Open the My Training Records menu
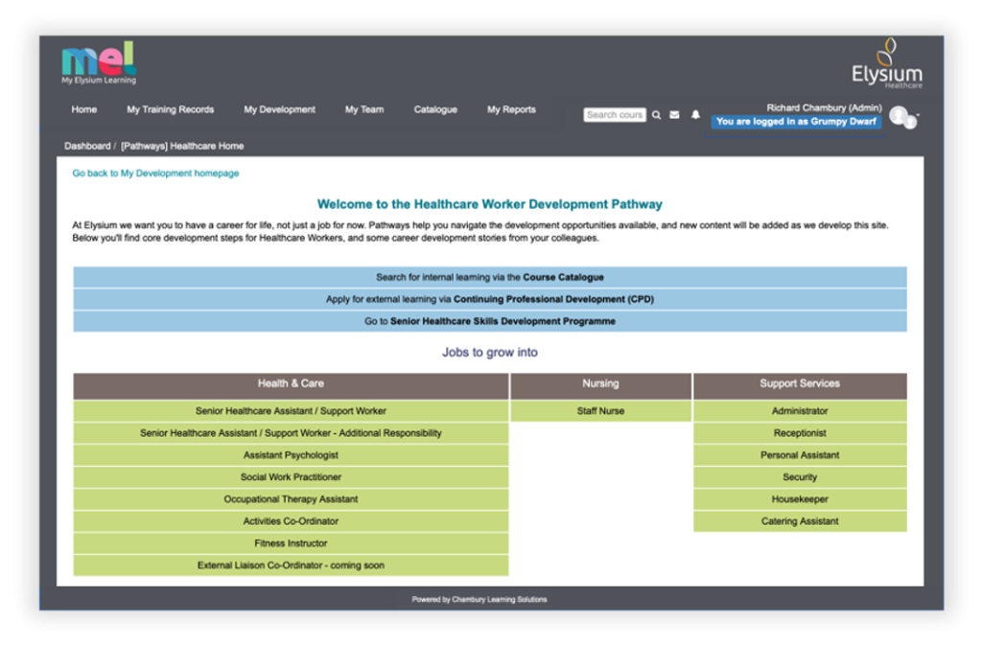The image size is (982, 645). (170, 109)
